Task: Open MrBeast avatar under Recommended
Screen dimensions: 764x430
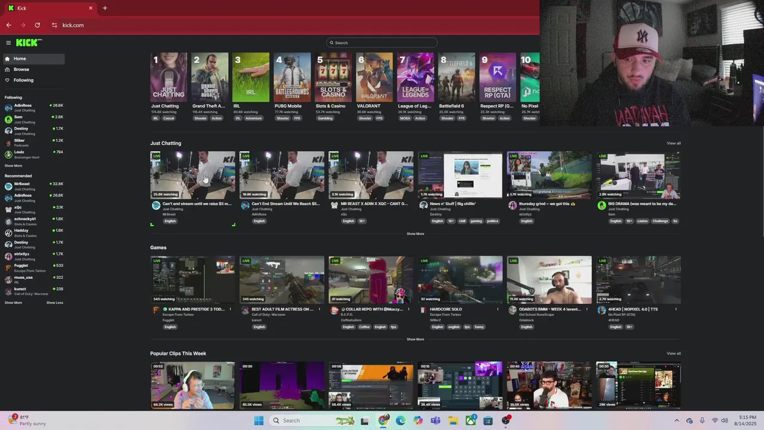Action: (x=8, y=186)
